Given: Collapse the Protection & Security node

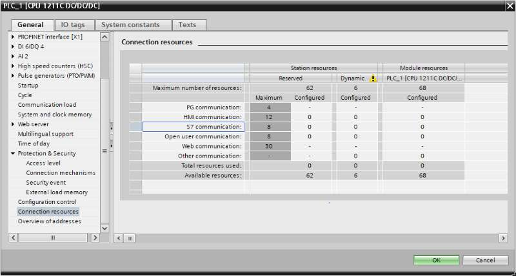Looking at the screenshot, I should pyautogui.click(x=13, y=153).
